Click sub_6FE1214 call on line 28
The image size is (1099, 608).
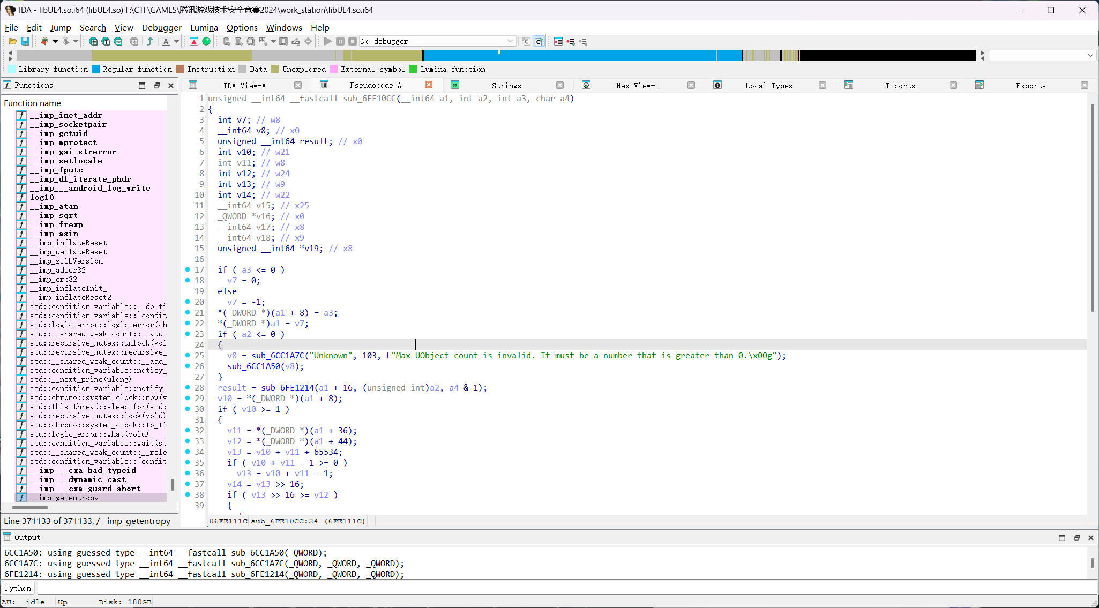(287, 388)
